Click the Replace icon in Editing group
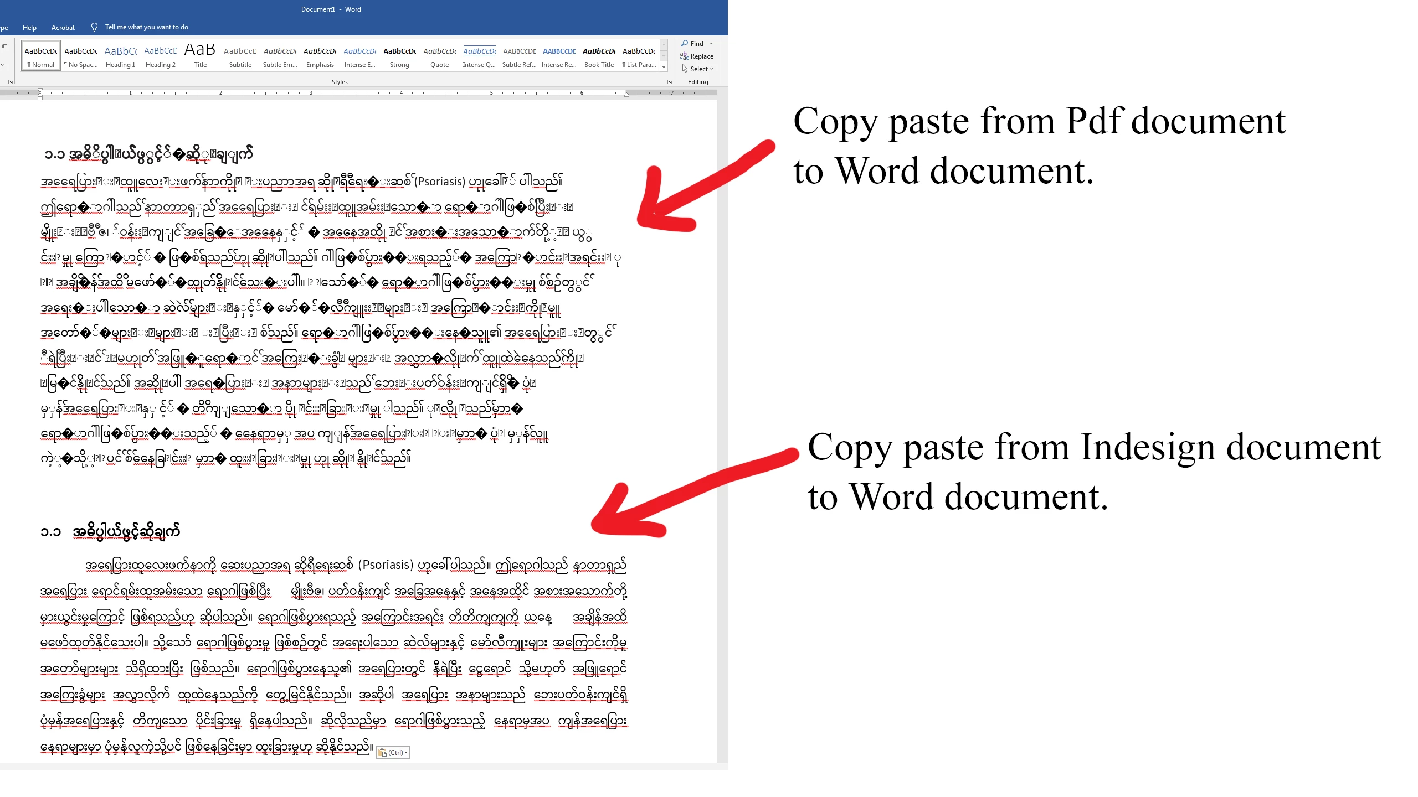 tap(685, 56)
